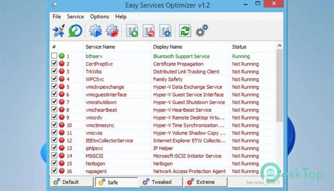334x191 pixels.
Task: Uncheck the WPCSvc checkbox
Action: 54,79
